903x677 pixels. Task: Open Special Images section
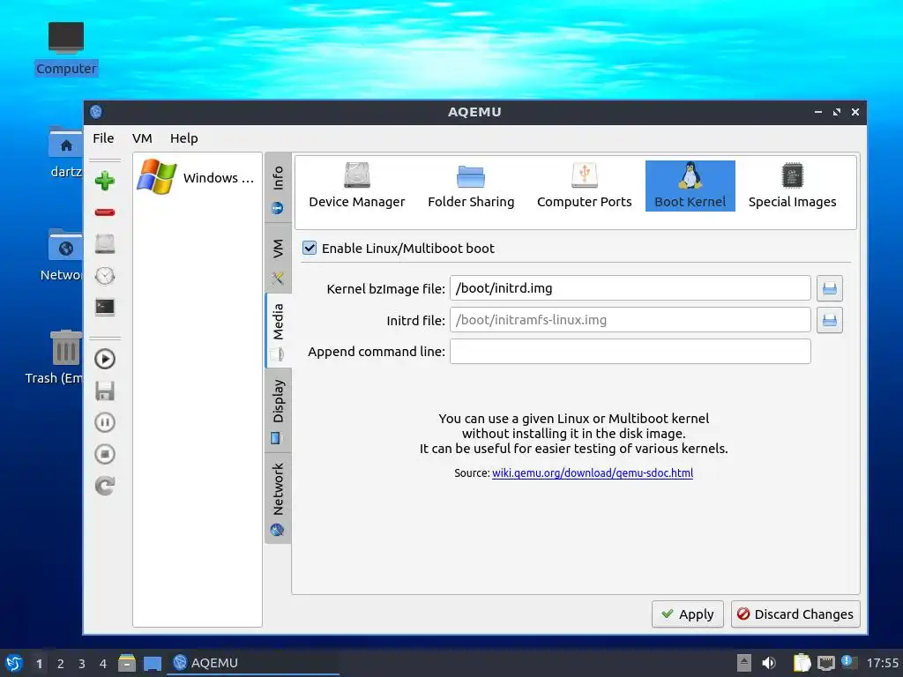[x=793, y=186]
